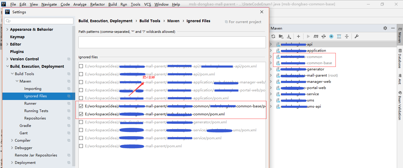This screenshot has width=403, height=168.
Task: Click module icon of -common-base project
Action: click(x=278, y=63)
